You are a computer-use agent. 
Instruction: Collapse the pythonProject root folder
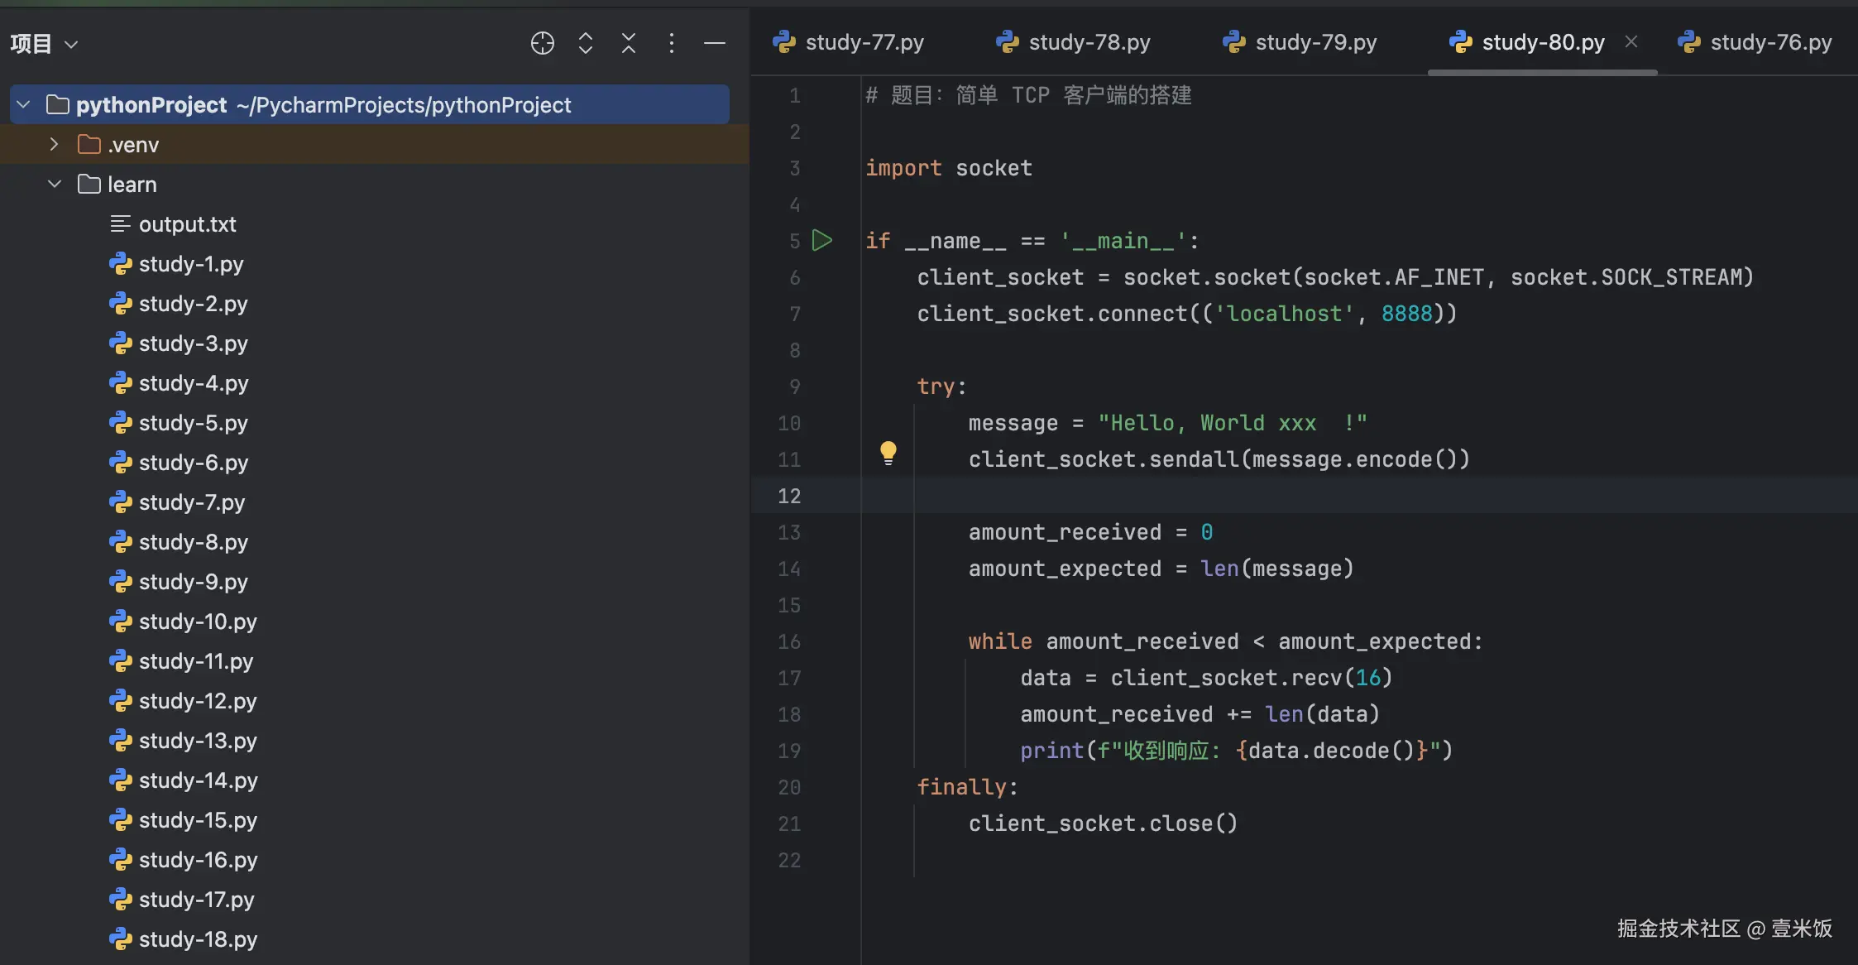tap(24, 105)
